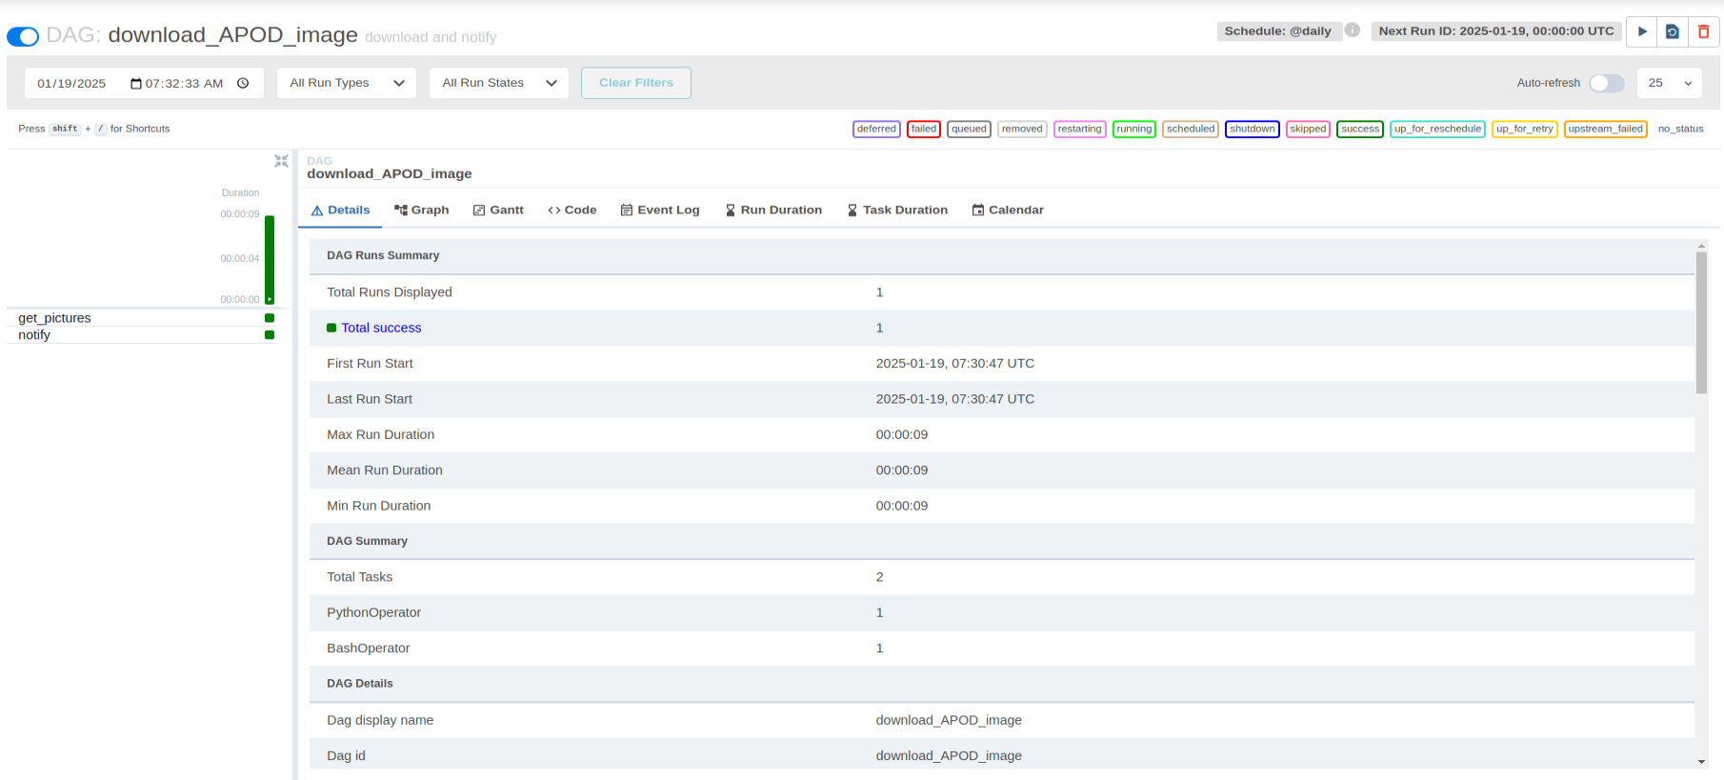The width and height of the screenshot is (1724, 780).
Task: Click the removed status legend badge
Action: 1022,129
